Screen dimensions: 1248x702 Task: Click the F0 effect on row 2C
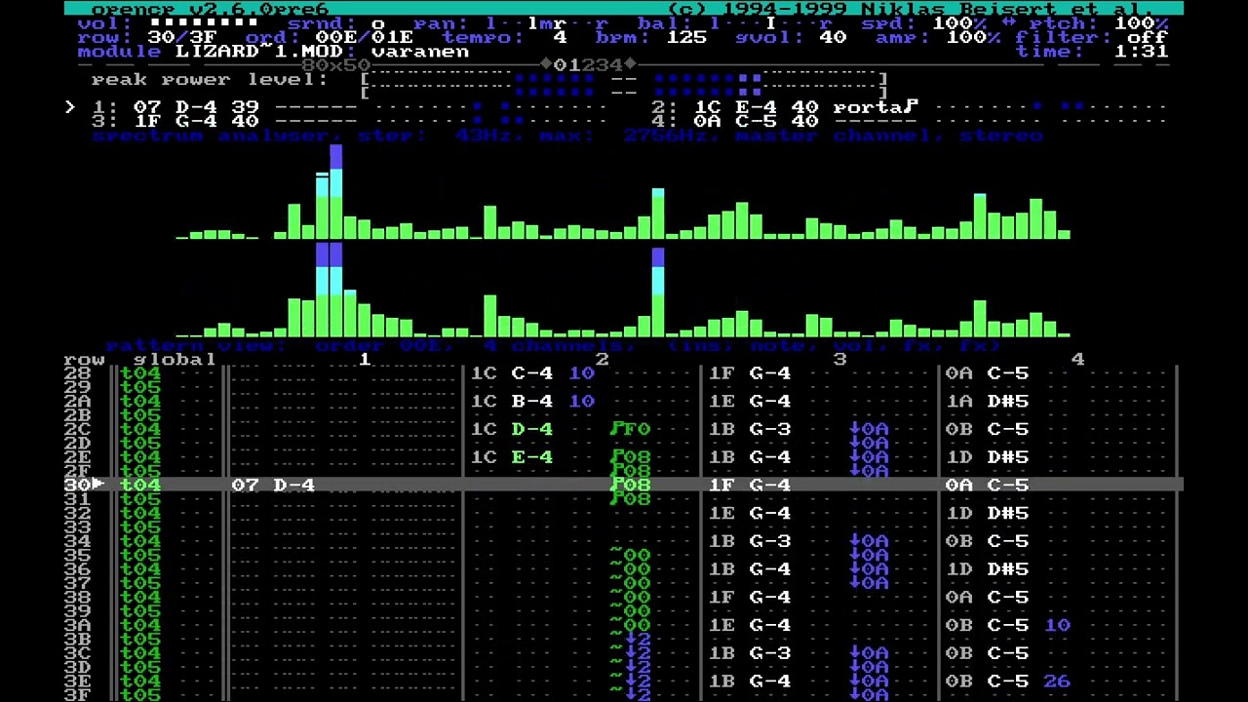pos(630,430)
